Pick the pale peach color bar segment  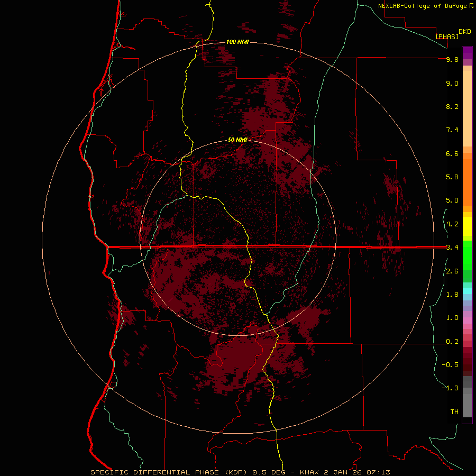(x=467, y=108)
